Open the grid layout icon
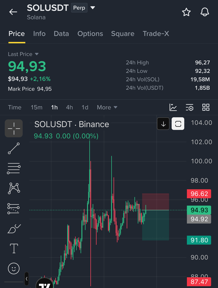 pyautogui.click(x=206, y=108)
